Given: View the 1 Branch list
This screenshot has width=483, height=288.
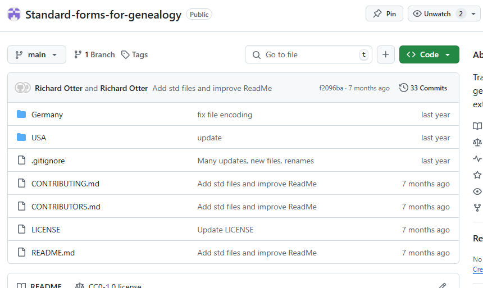Looking at the screenshot, I should (94, 54).
